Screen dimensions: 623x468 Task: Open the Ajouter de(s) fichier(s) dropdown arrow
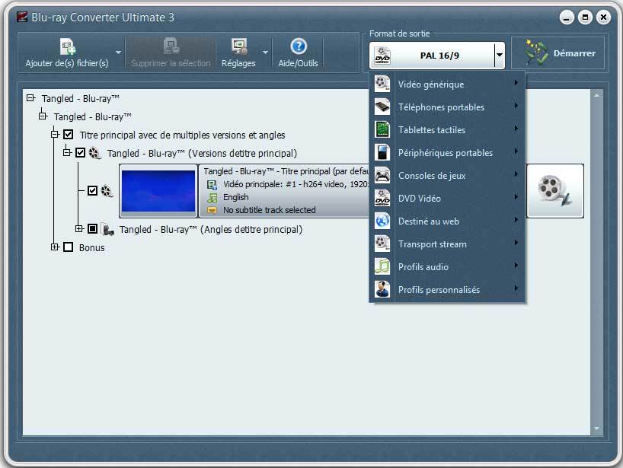(118, 53)
